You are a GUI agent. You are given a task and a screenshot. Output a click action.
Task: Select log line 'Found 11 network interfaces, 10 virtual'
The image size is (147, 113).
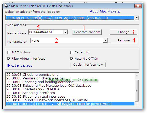tap(70, 100)
